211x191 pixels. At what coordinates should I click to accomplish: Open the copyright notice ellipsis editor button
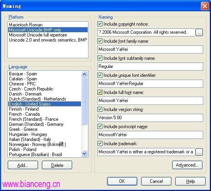point(199,32)
